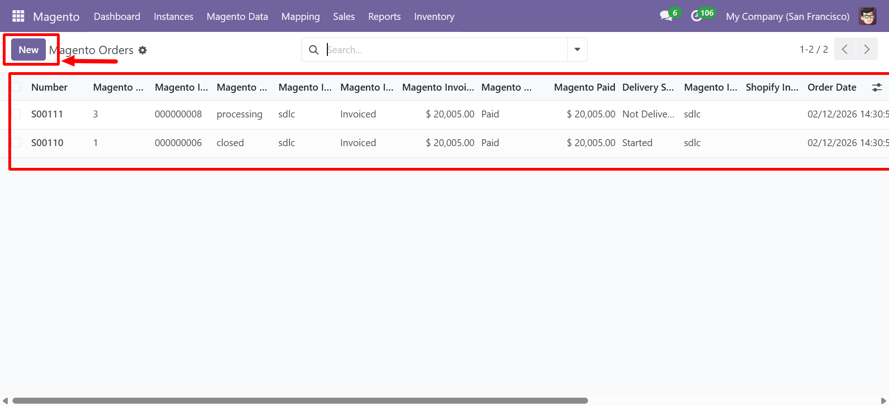Click the Started delivery status cell
This screenshot has width=889, height=406.
point(637,143)
